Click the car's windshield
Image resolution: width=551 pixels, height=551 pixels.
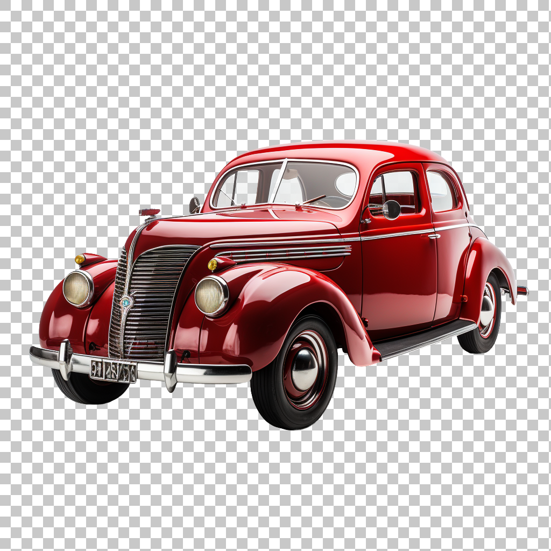click(x=284, y=184)
